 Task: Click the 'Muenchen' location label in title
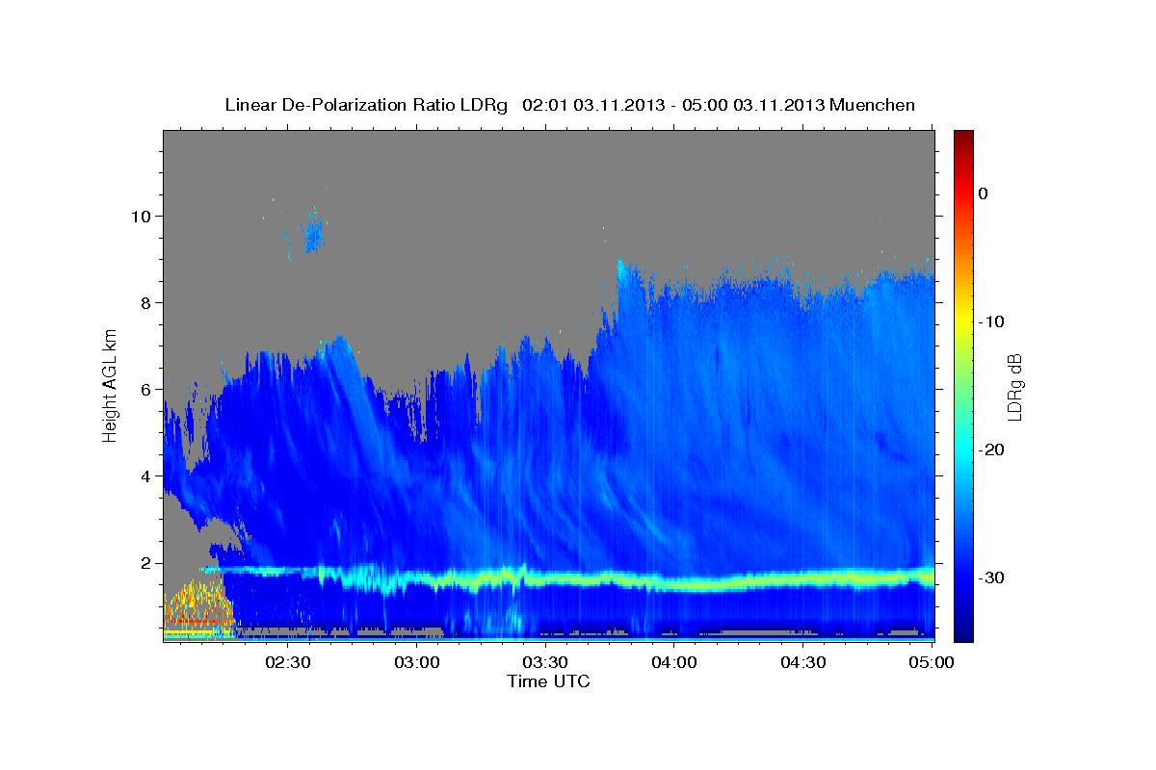pyautogui.click(x=874, y=105)
